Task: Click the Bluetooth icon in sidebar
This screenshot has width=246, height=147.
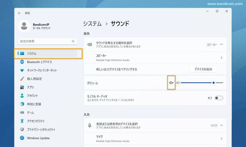Action: coord(22,62)
